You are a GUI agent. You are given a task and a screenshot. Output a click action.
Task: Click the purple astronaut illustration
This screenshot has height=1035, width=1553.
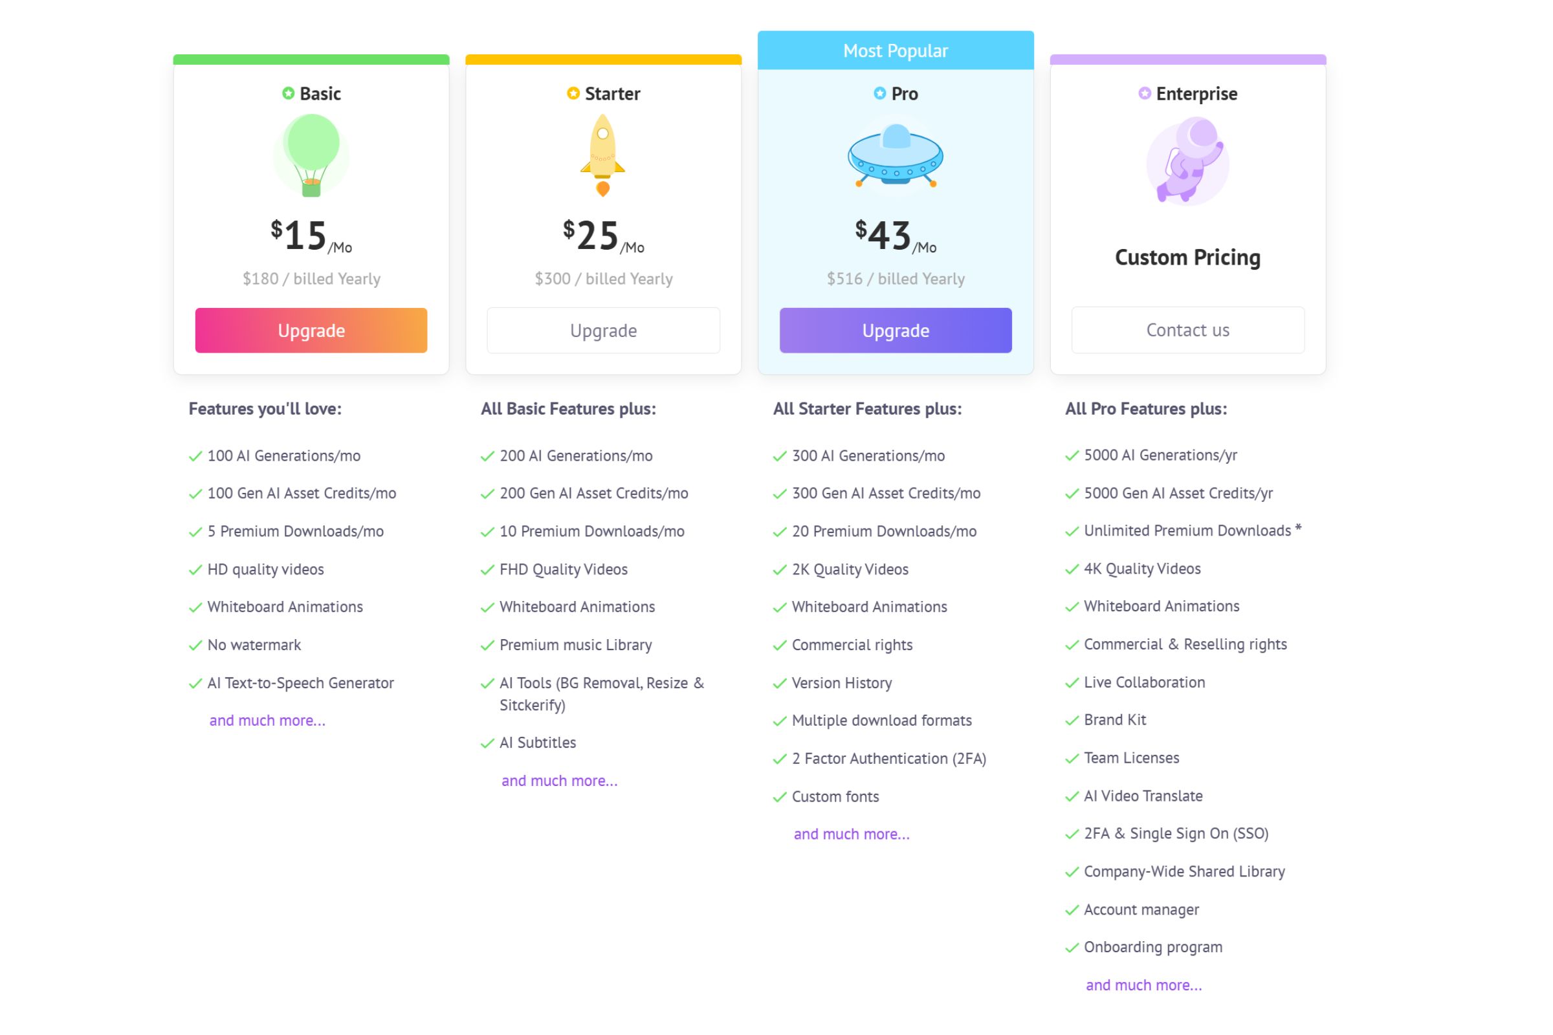1187,160
